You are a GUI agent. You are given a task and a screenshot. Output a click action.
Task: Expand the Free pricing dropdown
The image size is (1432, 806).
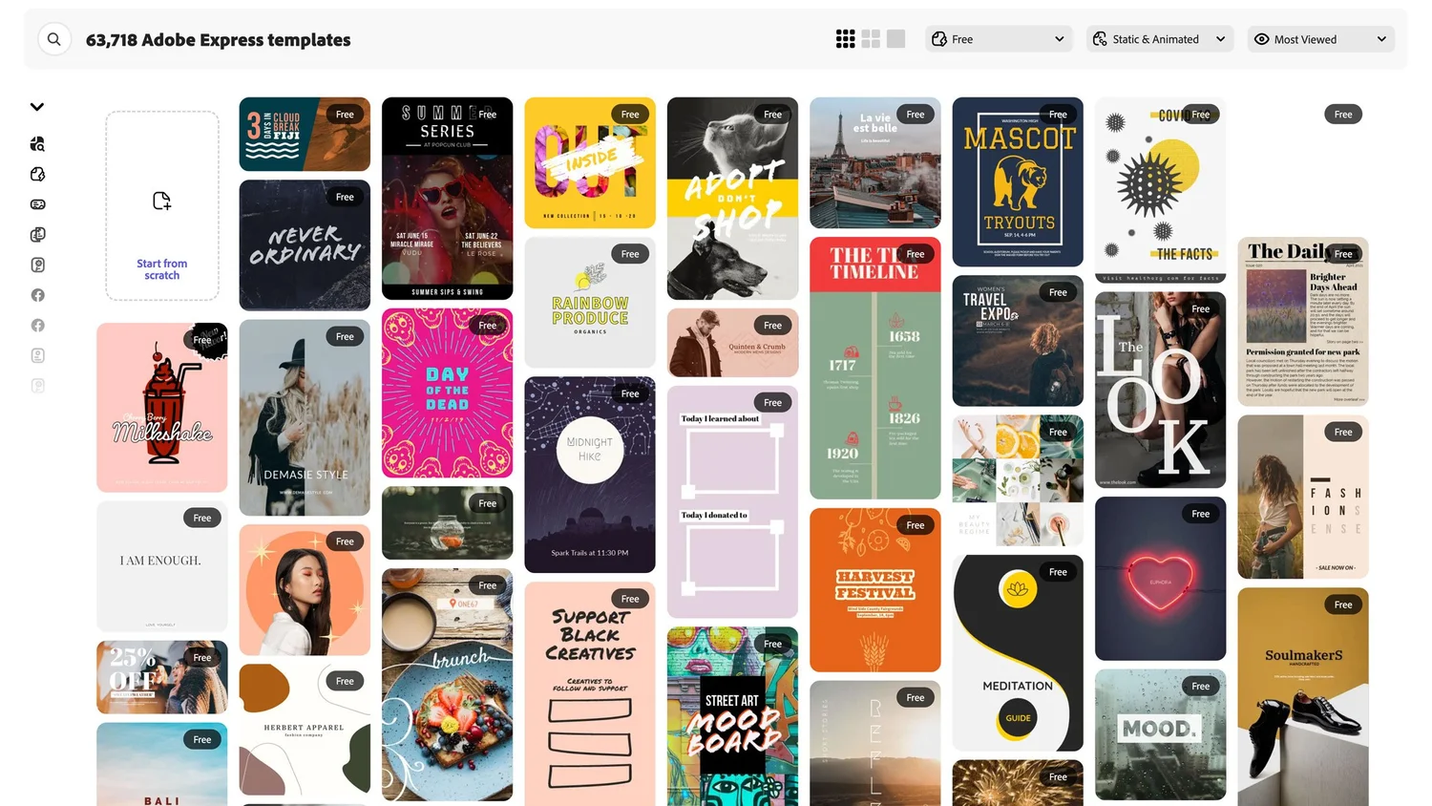pyautogui.click(x=1059, y=39)
